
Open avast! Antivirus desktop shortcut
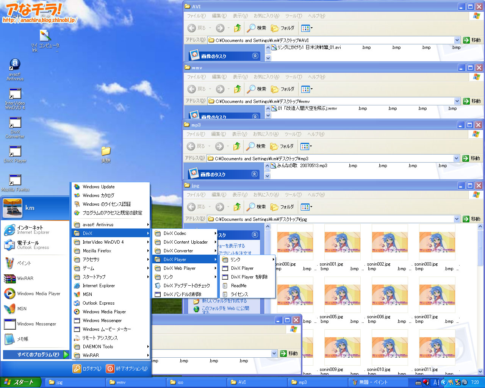15,70
